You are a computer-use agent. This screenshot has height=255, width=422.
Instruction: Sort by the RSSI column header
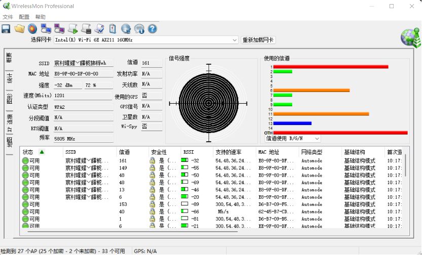tap(197, 152)
